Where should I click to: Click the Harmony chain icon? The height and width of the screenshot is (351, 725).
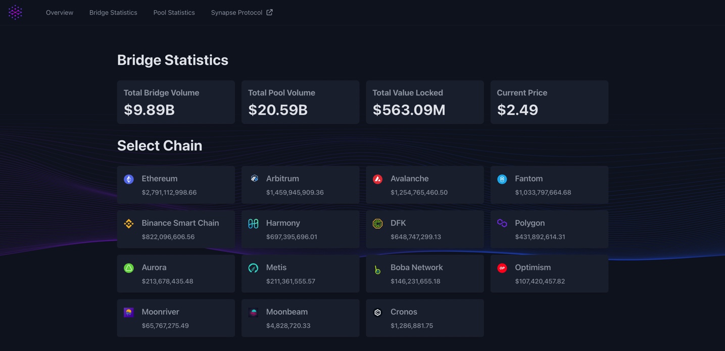click(x=253, y=224)
